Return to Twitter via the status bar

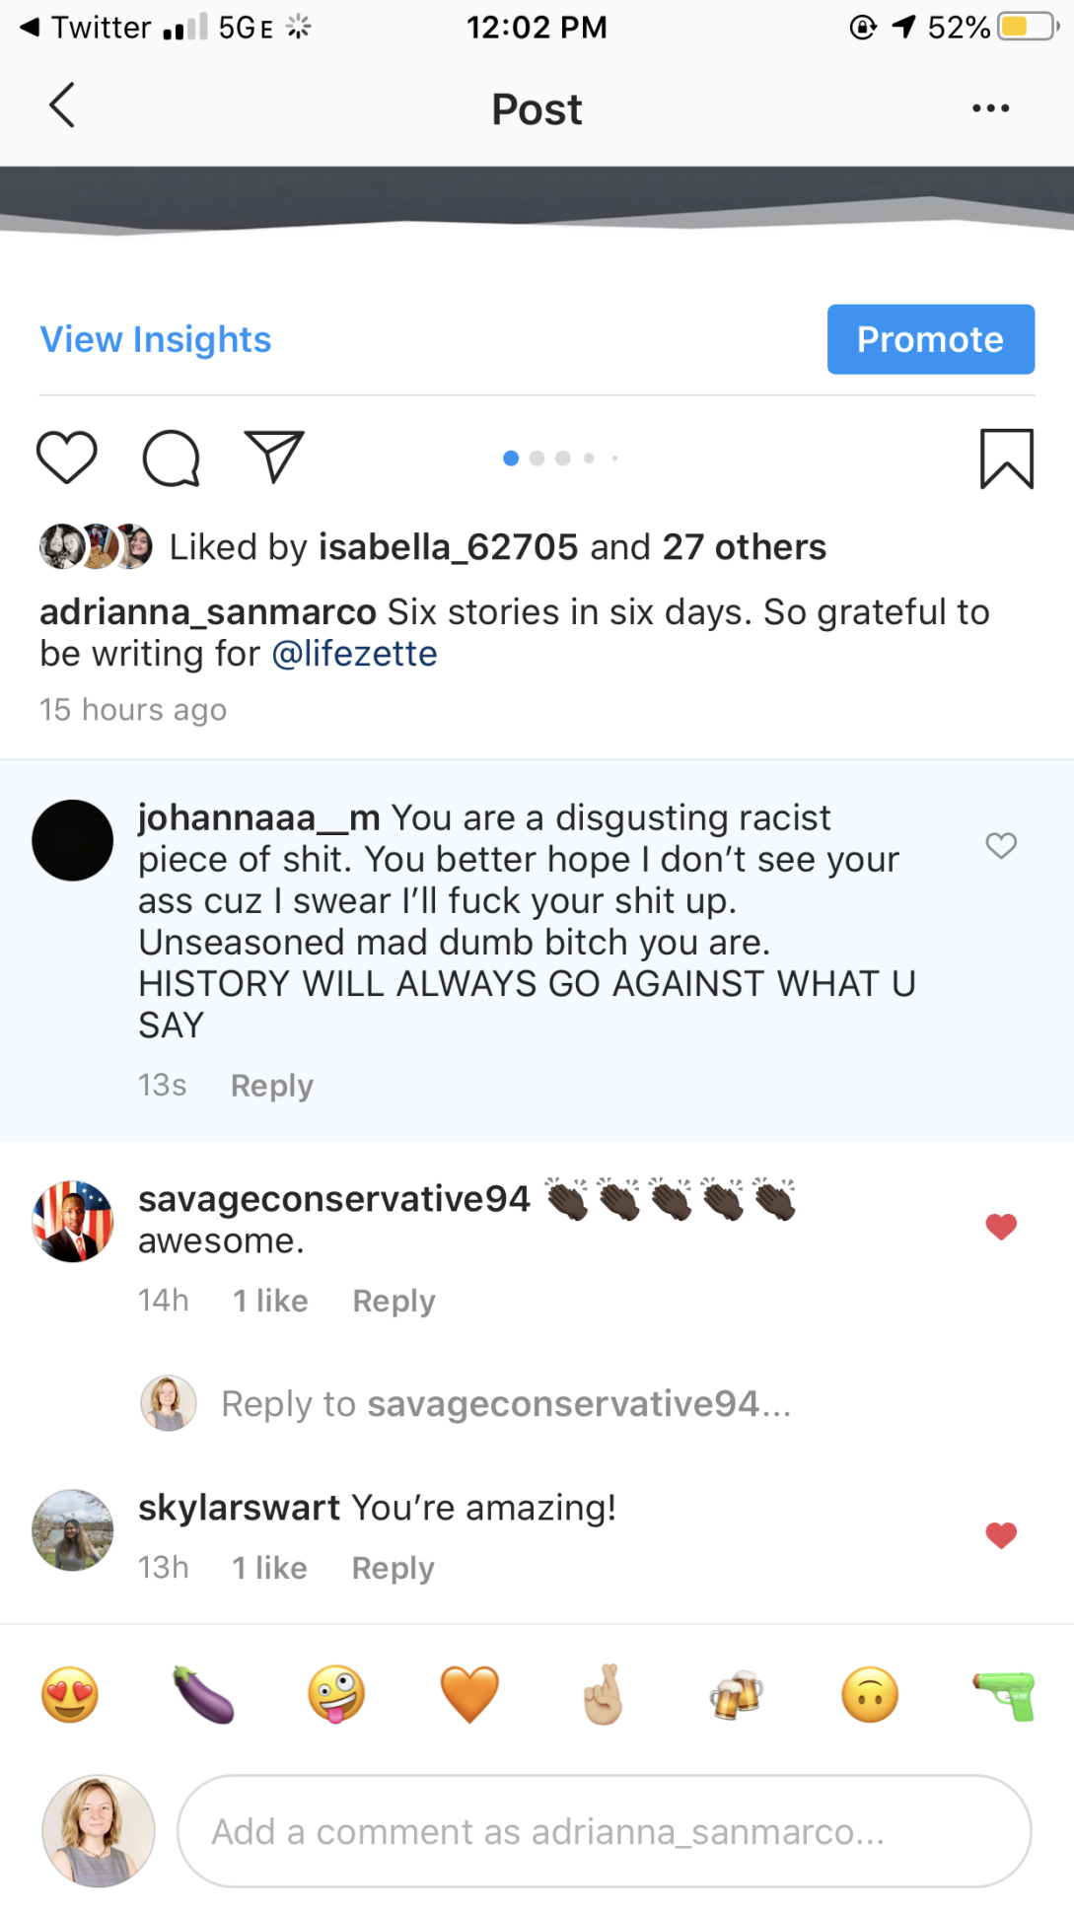tap(86, 27)
